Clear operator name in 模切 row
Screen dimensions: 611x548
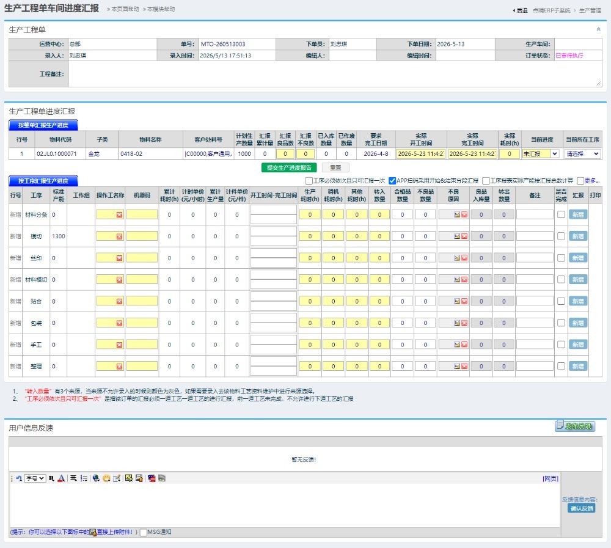(120, 236)
